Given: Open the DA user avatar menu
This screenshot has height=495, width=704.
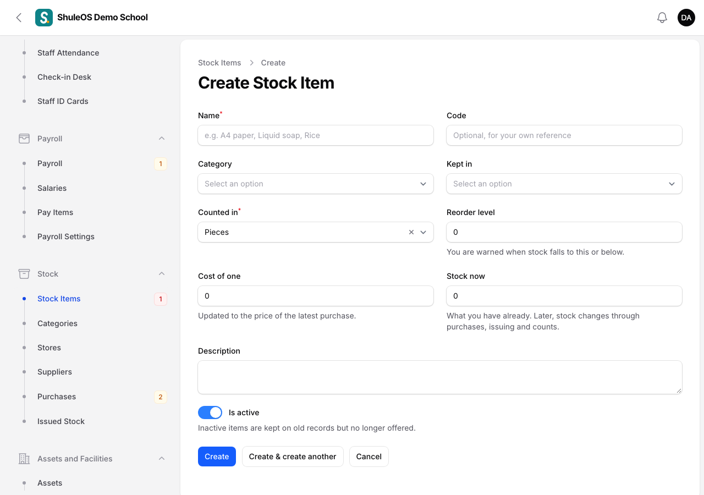Looking at the screenshot, I should tap(686, 18).
